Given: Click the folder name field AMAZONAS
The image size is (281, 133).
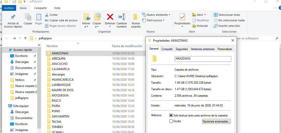Looking at the screenshot, I should tap(203, 59).
